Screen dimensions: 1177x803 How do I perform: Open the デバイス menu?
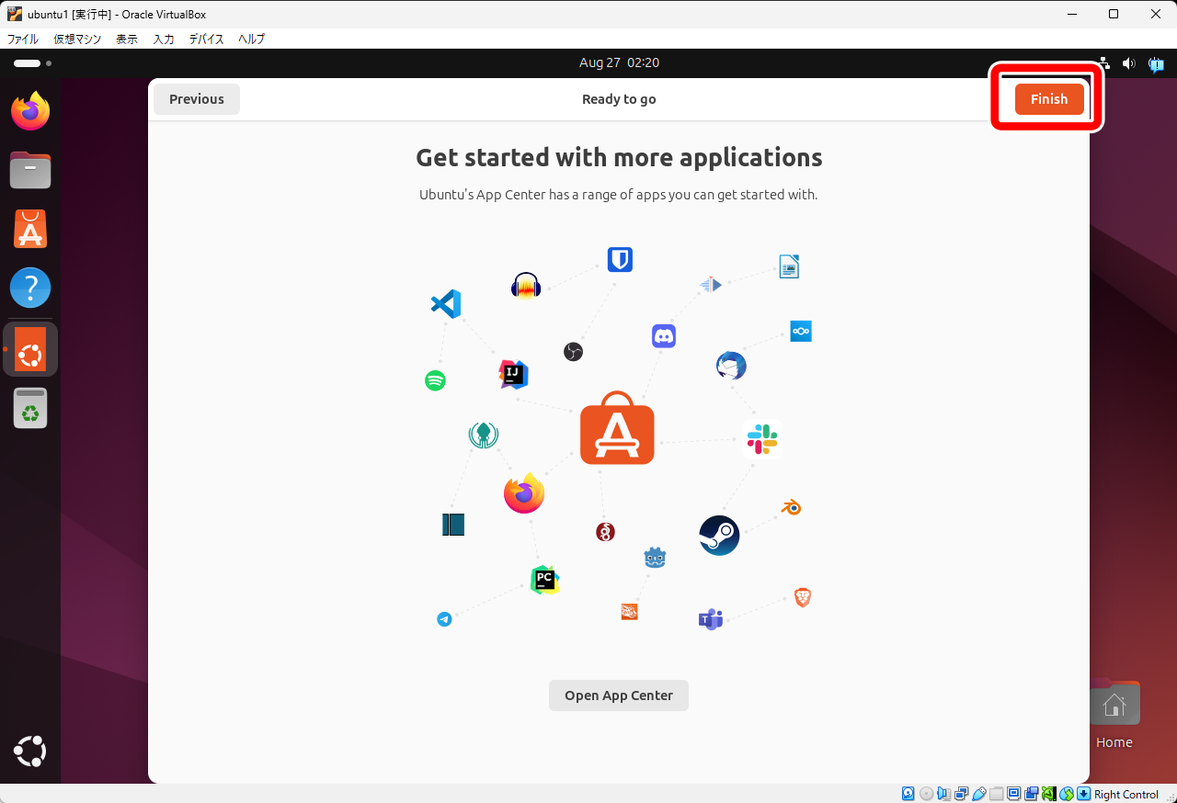(x=206, y=39)
